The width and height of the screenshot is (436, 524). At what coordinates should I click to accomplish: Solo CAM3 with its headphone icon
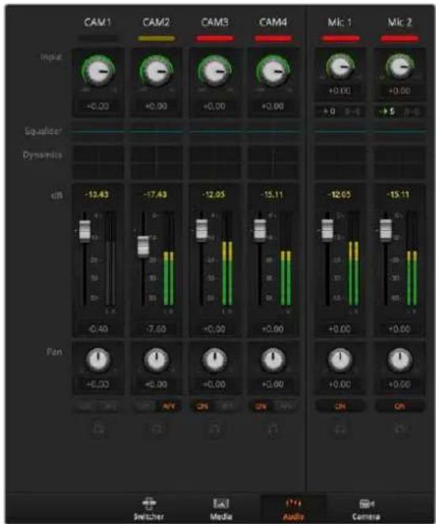click(214, 429)
